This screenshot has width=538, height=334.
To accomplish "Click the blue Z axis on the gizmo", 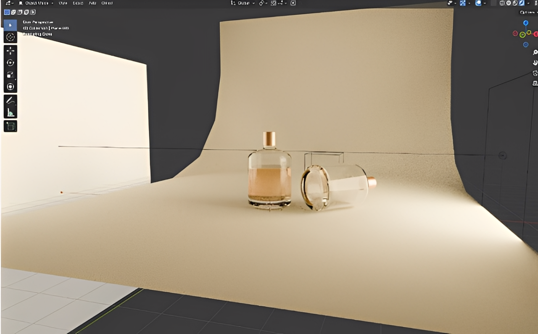I will click(525, 23).
